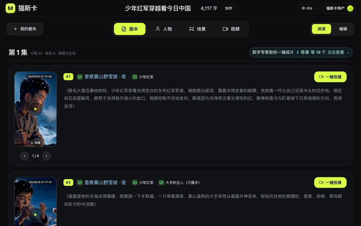Click the 第1集 episode heading
Screen dimensions: 361x226
click(18, 52)
